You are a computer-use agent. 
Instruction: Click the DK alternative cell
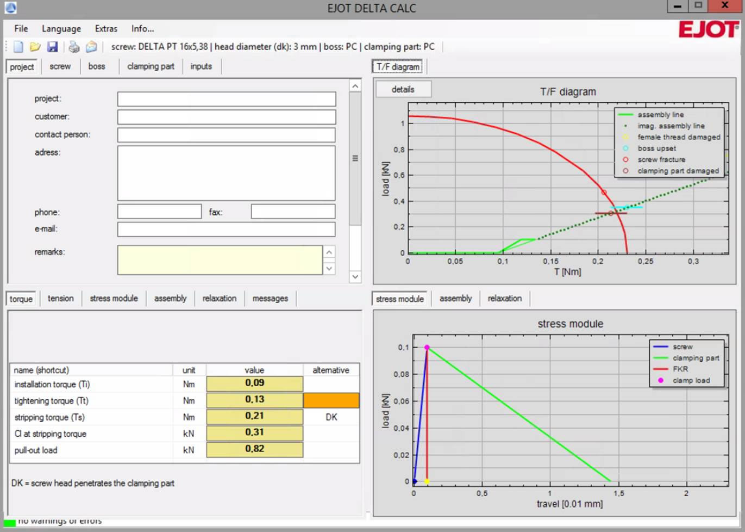pyautogui.click(x=331, y=417)
